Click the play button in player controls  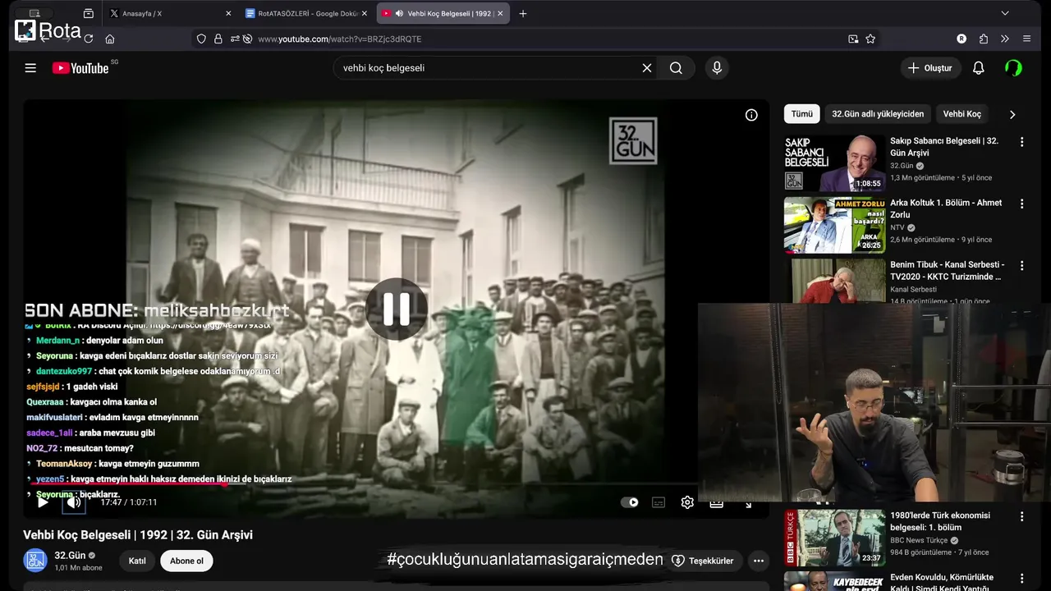pyautogui.click(x=43, y=502)
